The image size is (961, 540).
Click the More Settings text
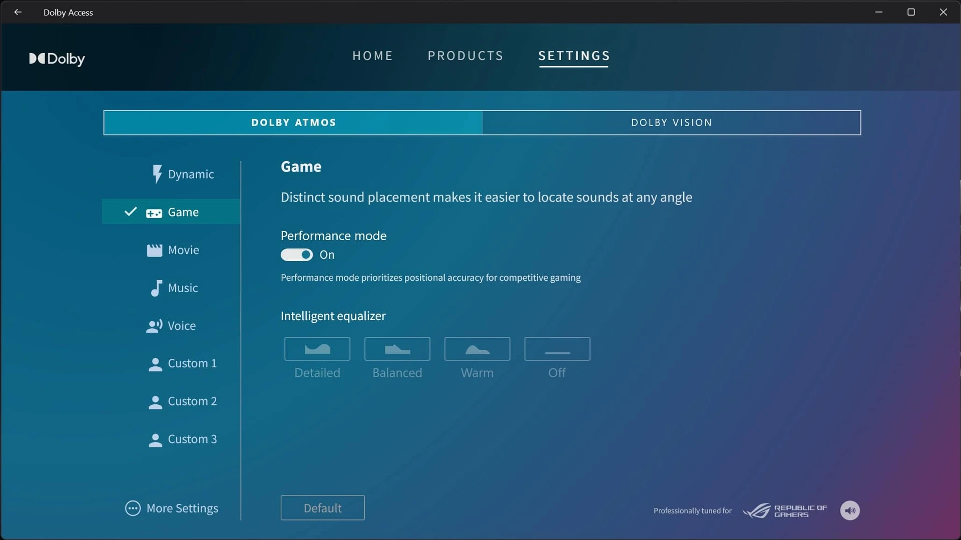click(182, 508)
